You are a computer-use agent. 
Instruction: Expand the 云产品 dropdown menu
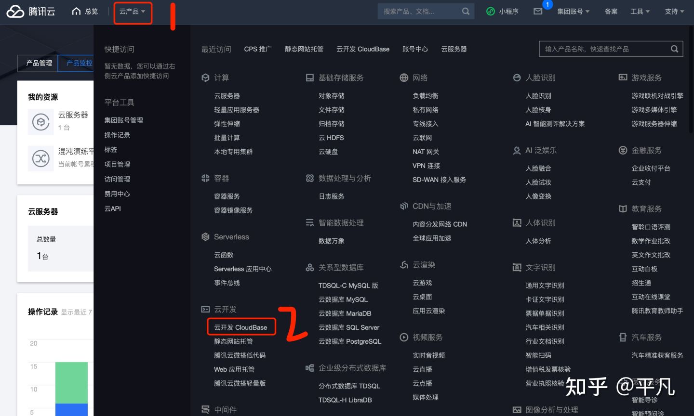tap(133, 12)
